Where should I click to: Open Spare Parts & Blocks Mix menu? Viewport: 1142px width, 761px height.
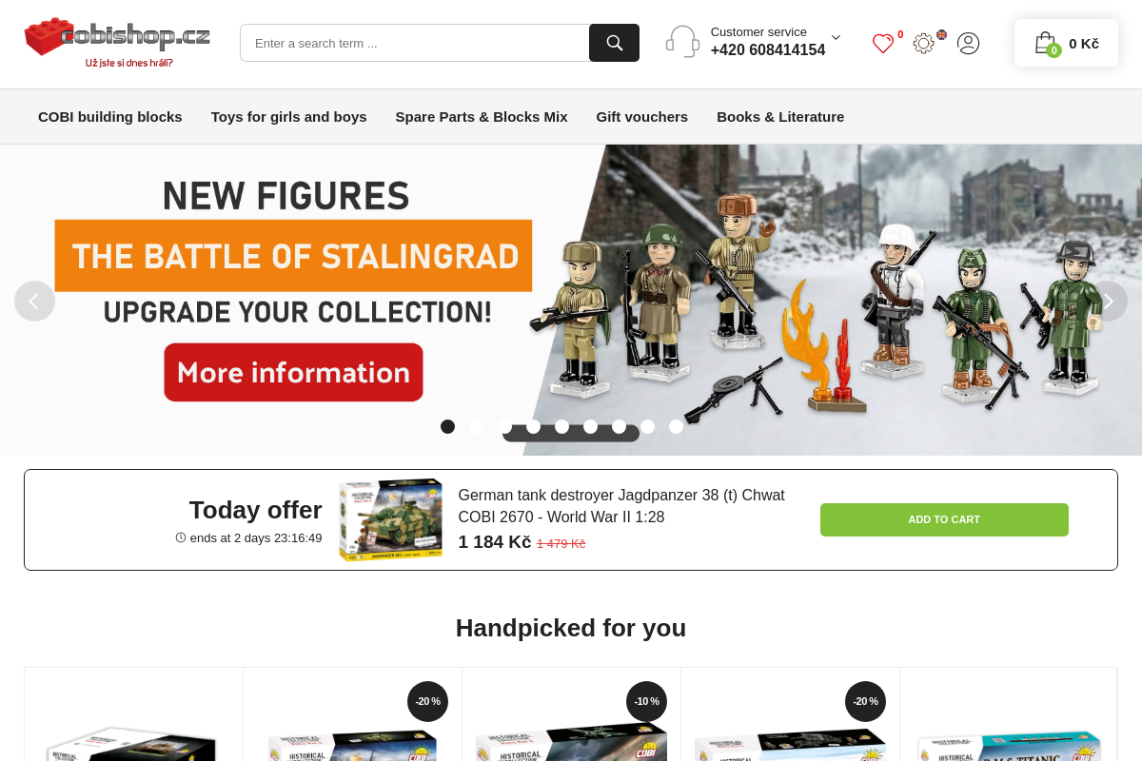click(x=482, y=117)
